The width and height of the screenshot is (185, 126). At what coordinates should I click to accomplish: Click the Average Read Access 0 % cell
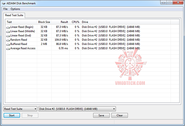tap(77, 48)
